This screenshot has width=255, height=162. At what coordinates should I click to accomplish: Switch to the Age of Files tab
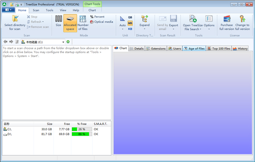[x=194, y=48]
